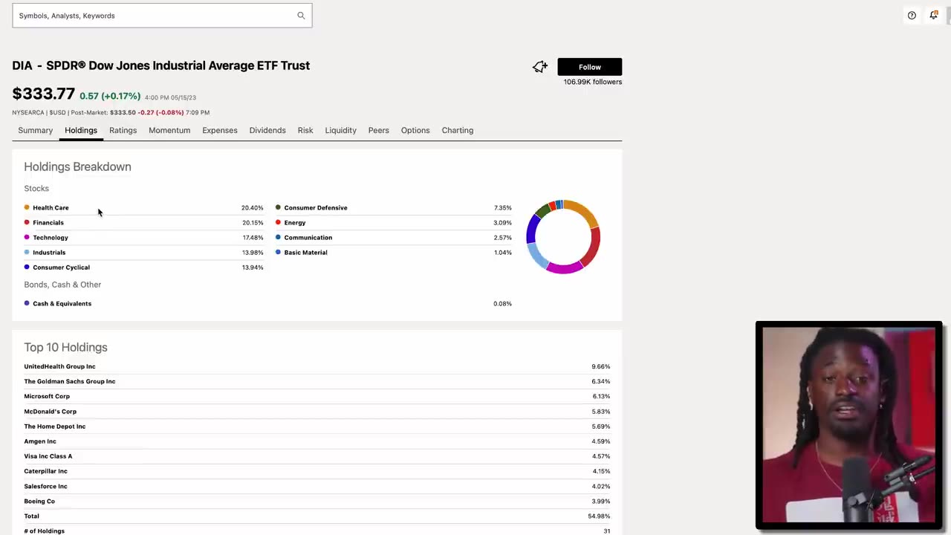Click the Holdings Breakdown heading

coord(77,166)
